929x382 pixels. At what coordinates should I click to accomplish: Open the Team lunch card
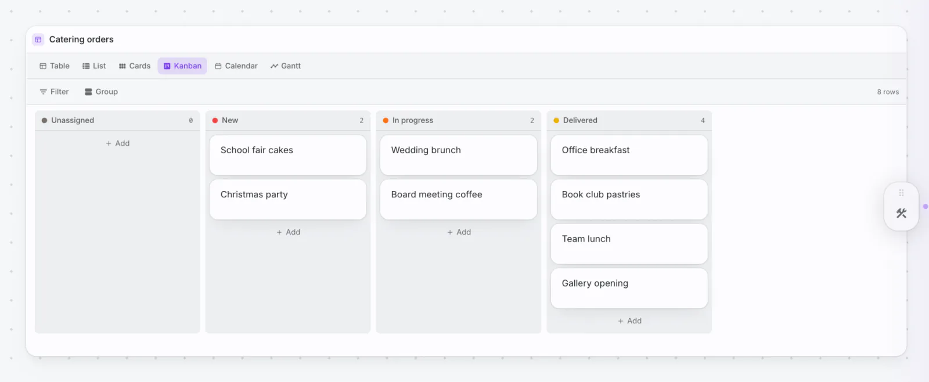629,244
